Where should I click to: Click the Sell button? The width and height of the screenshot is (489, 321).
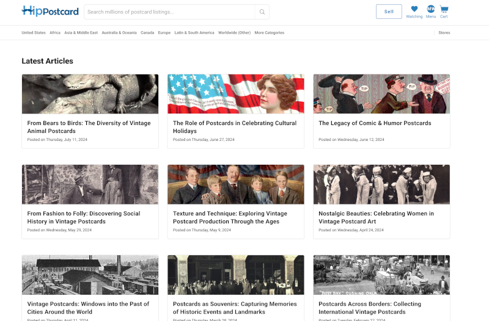tap(389, 12)
